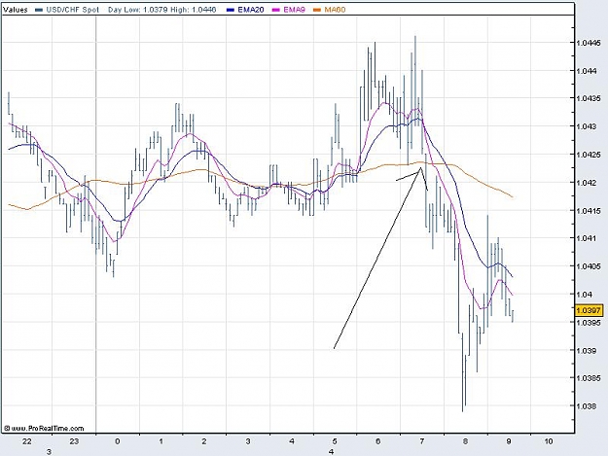The image size is (608, 456).
Task: Click the hour 22 time axis label
Action: [x=27, y=441]
